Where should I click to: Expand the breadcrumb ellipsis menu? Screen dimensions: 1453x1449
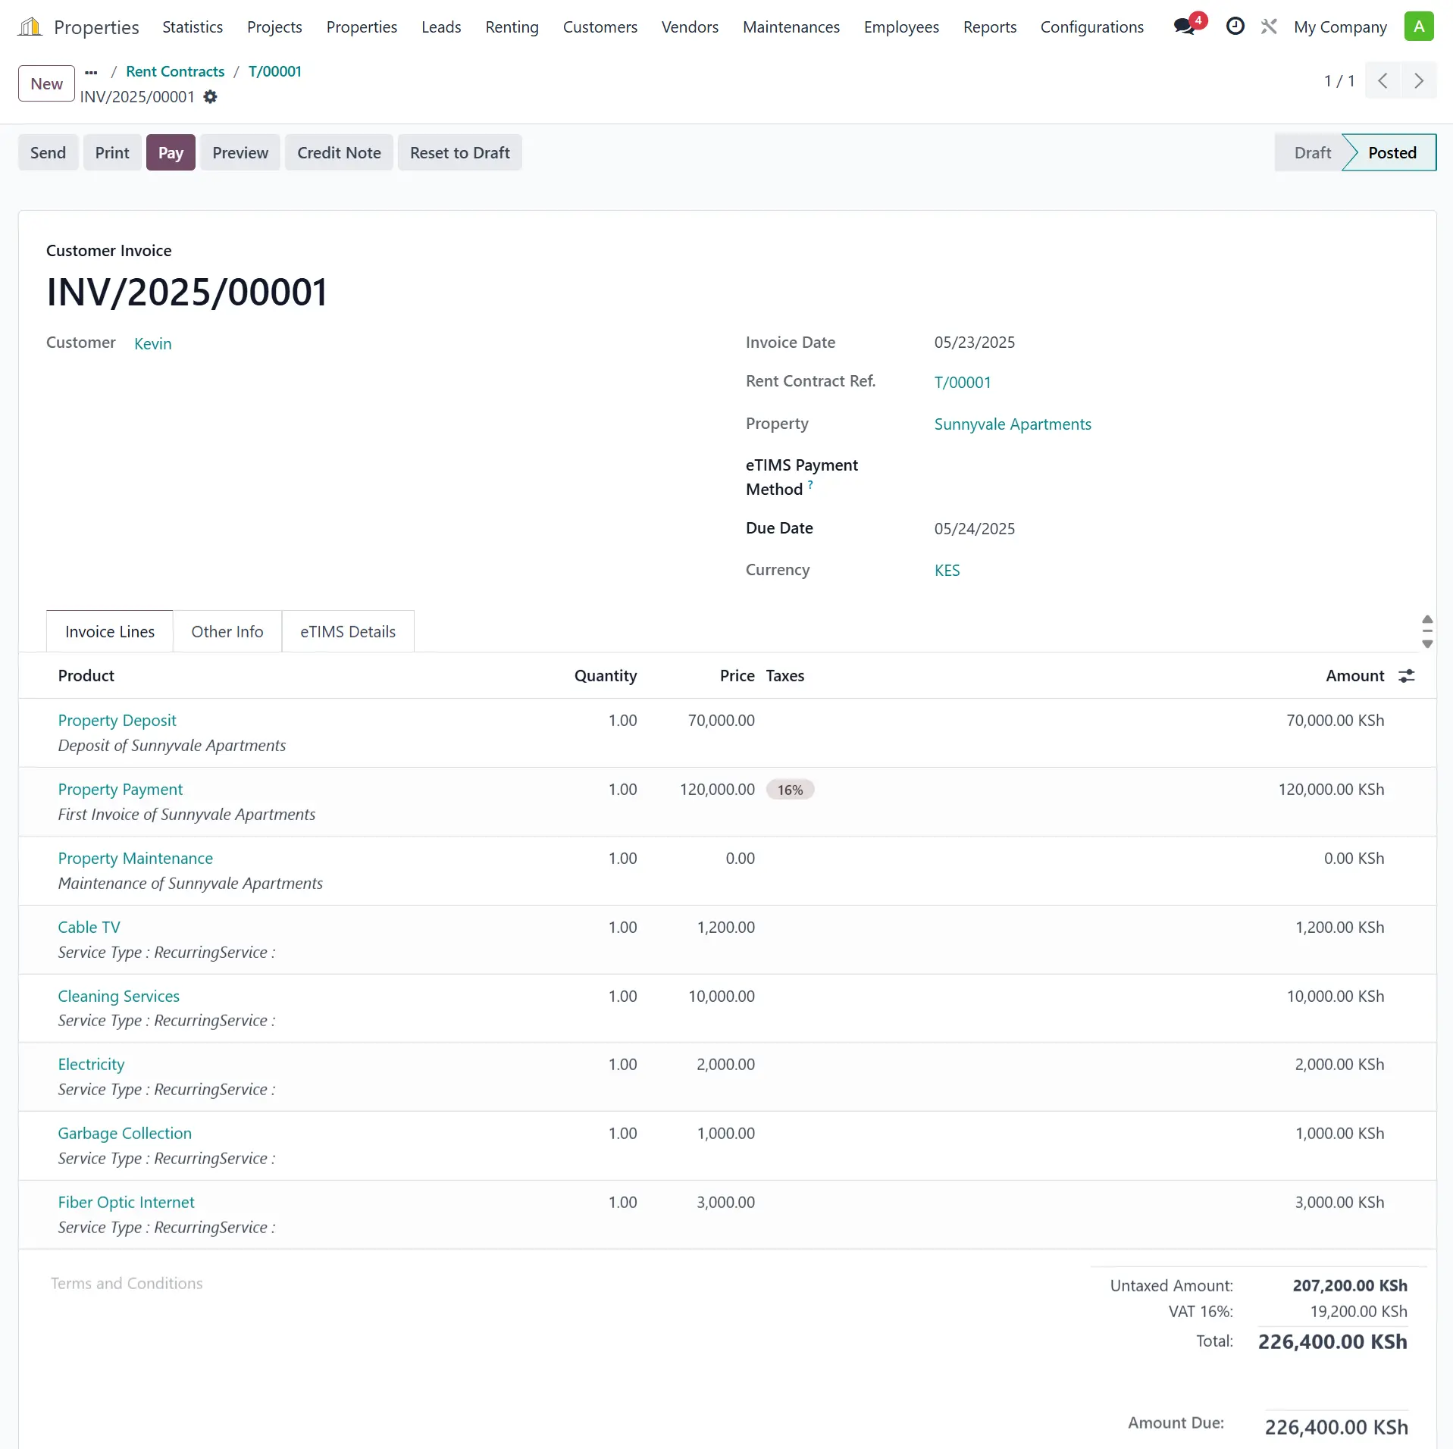[91, 72]
